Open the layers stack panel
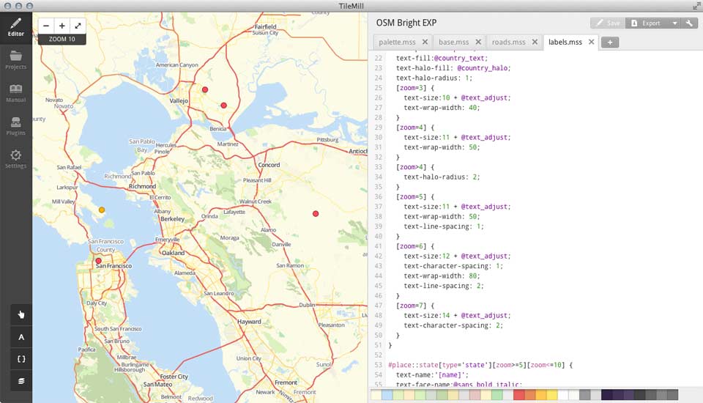 (21, 381)
